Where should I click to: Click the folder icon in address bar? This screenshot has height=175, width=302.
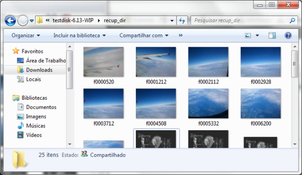[40, 20]
